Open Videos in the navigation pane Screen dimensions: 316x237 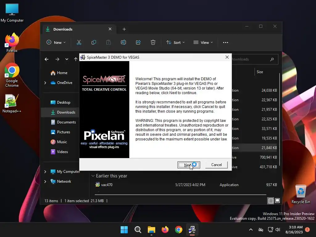(x=62, y=152)
